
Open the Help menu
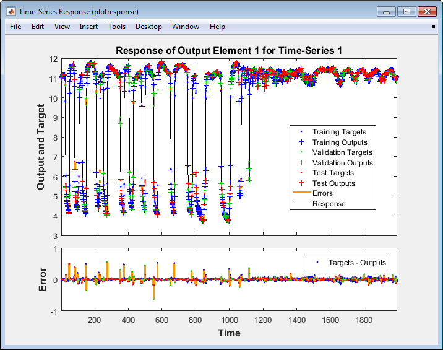217,27
